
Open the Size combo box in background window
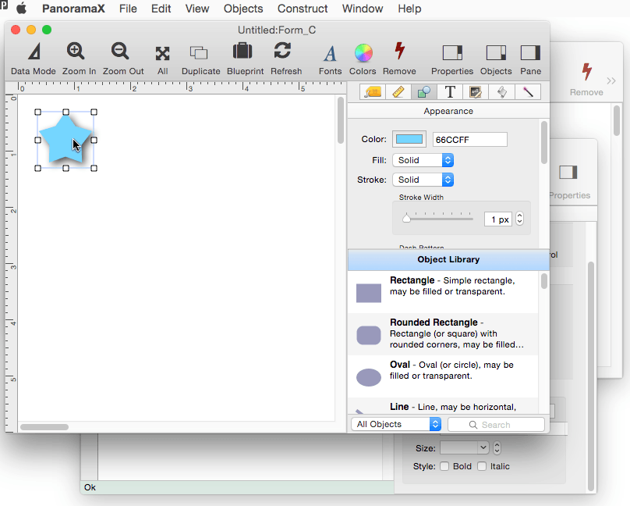pos(465,447)
